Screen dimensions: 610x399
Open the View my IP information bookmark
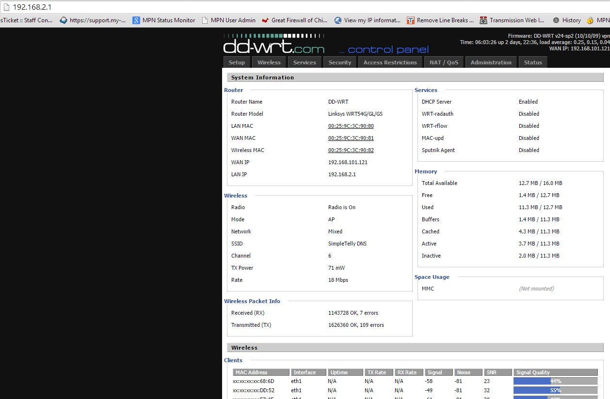pyautogui.click(x=368, y=20)
